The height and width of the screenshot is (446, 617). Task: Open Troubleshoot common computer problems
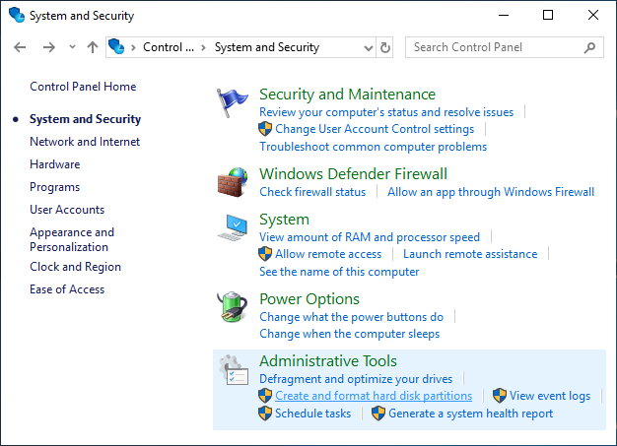(373, 147)
